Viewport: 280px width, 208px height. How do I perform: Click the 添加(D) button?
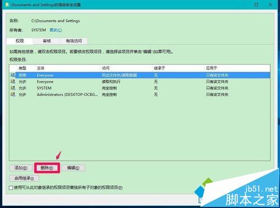coord(21,168)
